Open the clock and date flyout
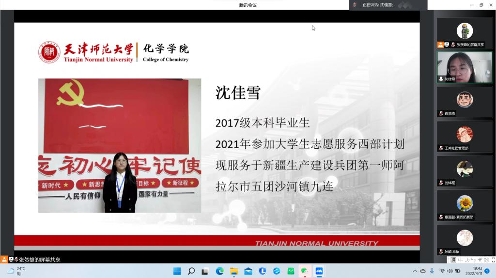 point(473,271)
